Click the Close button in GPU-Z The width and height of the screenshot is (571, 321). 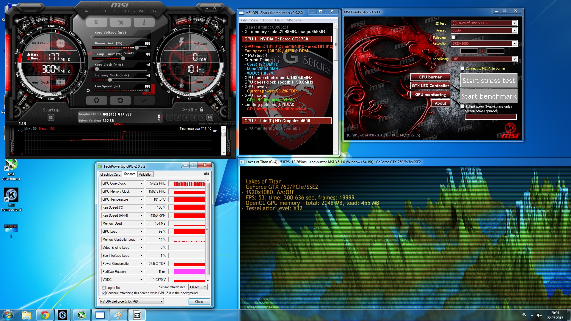[x=199, y=301]
